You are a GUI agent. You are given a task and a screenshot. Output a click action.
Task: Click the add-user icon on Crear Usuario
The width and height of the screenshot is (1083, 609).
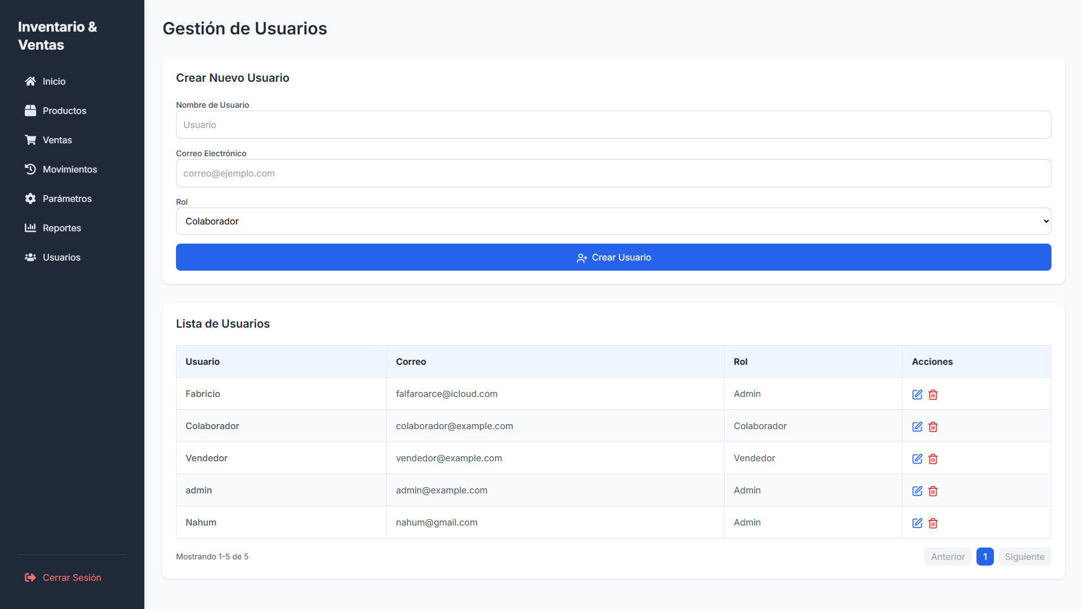pos(582,258)
